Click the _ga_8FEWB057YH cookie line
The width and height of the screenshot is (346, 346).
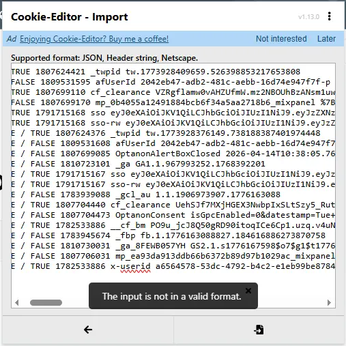(x=173, y=246)
